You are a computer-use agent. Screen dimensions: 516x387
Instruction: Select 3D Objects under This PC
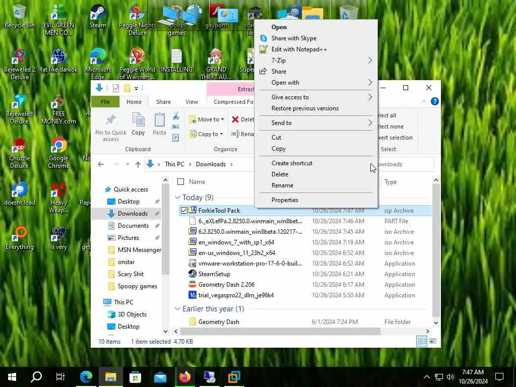[x=132, y=314]
